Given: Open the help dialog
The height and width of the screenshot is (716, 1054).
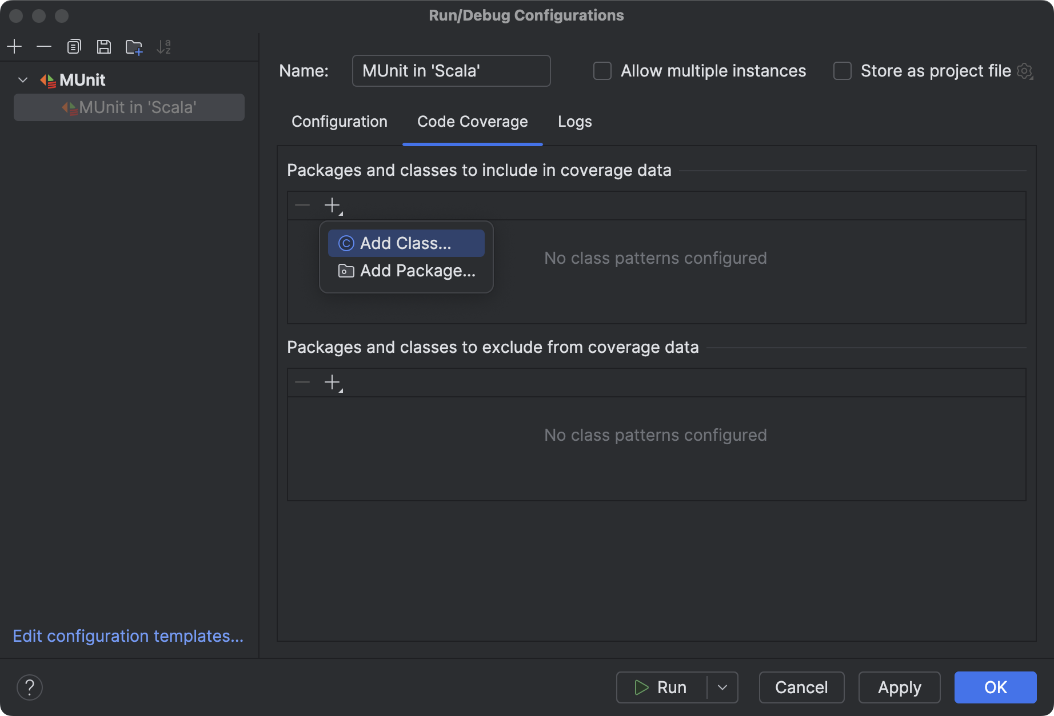Looking at the screenshot, I should coord(30,687).
